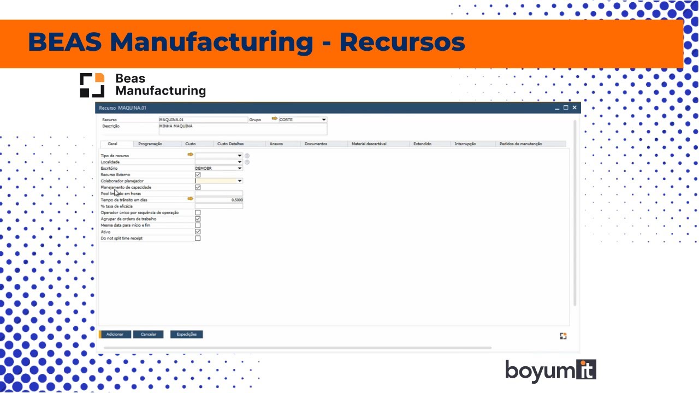The height and width of the screenshot is (393, 699).
Task: Click the horizontal scrollbar at window bottom
Action: pos(298,348)
